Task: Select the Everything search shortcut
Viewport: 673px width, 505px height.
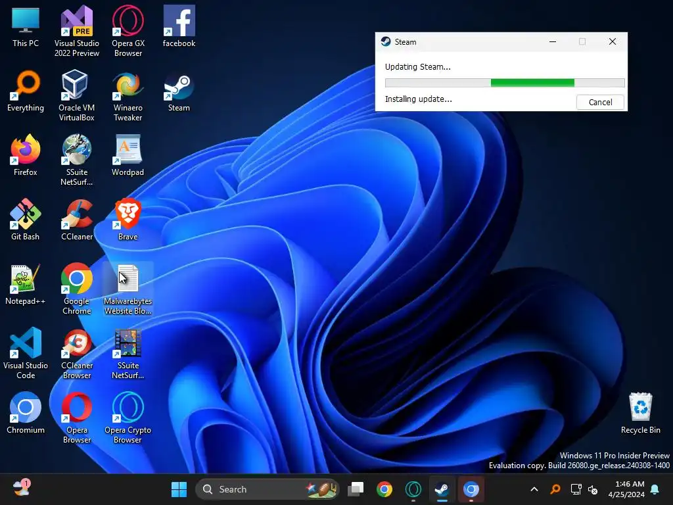Action: [26, 91]
